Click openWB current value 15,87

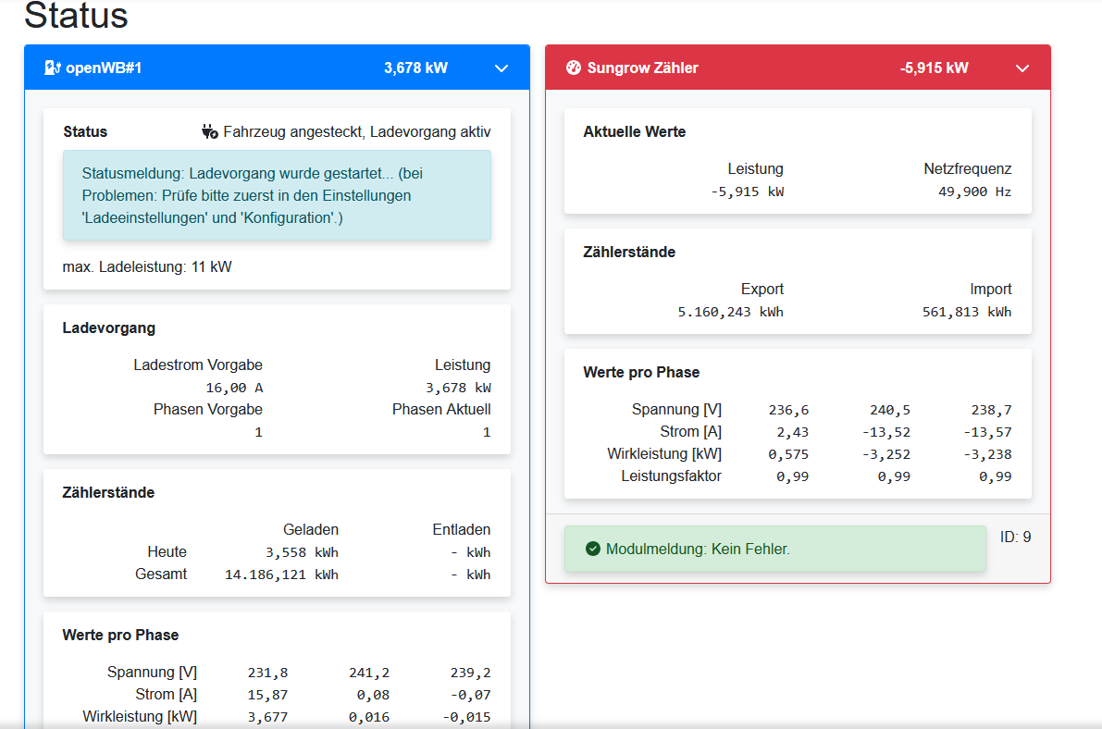click(x=267, y=695)
